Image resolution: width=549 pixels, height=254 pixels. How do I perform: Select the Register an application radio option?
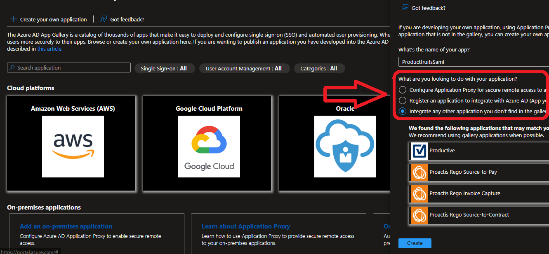tap(402, 100)
